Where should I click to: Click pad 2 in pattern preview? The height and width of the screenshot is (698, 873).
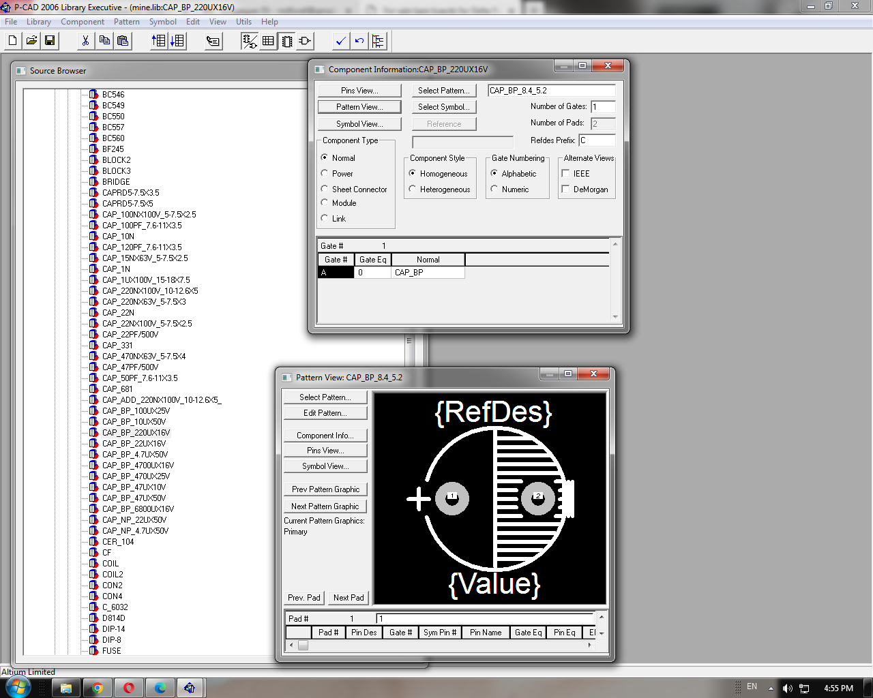pyautogui.click(x=538, y=499)
